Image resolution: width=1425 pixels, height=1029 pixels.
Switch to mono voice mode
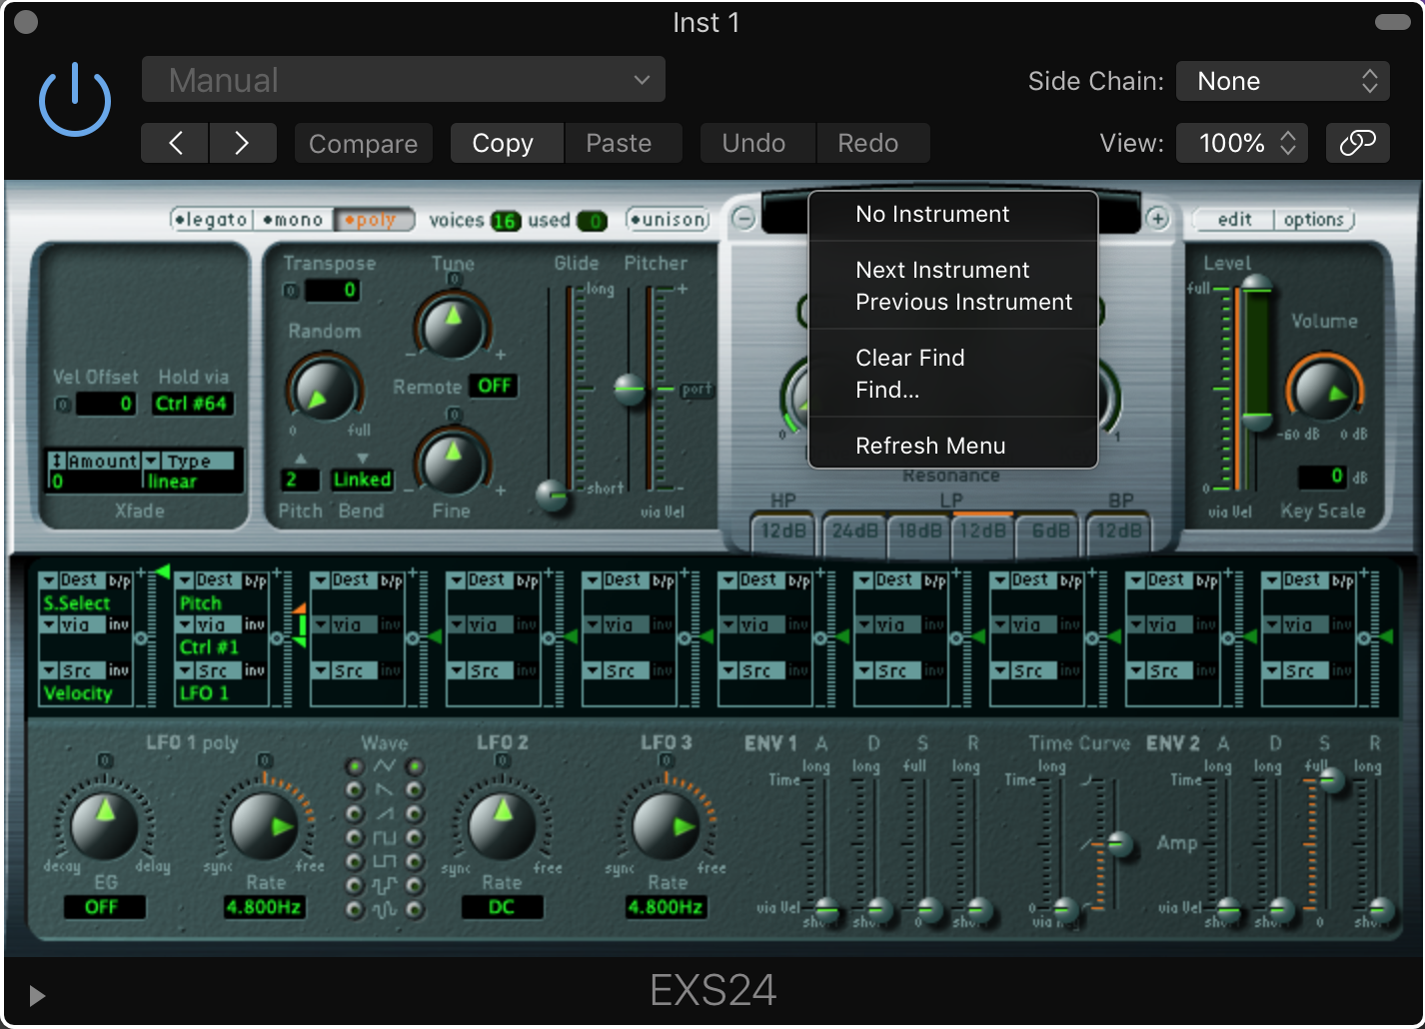[x=293, y=220]
